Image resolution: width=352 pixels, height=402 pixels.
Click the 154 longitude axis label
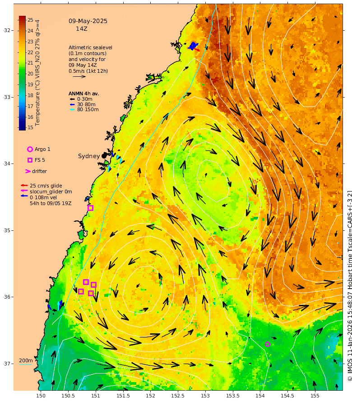[x=260, y=396]
